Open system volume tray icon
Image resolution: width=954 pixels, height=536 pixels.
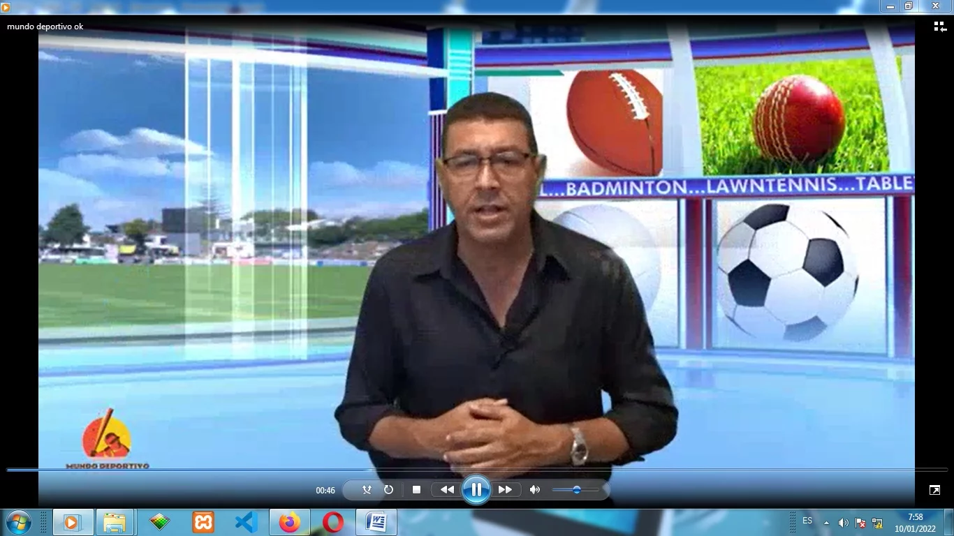pyautogui.click(x=844, y=523)
